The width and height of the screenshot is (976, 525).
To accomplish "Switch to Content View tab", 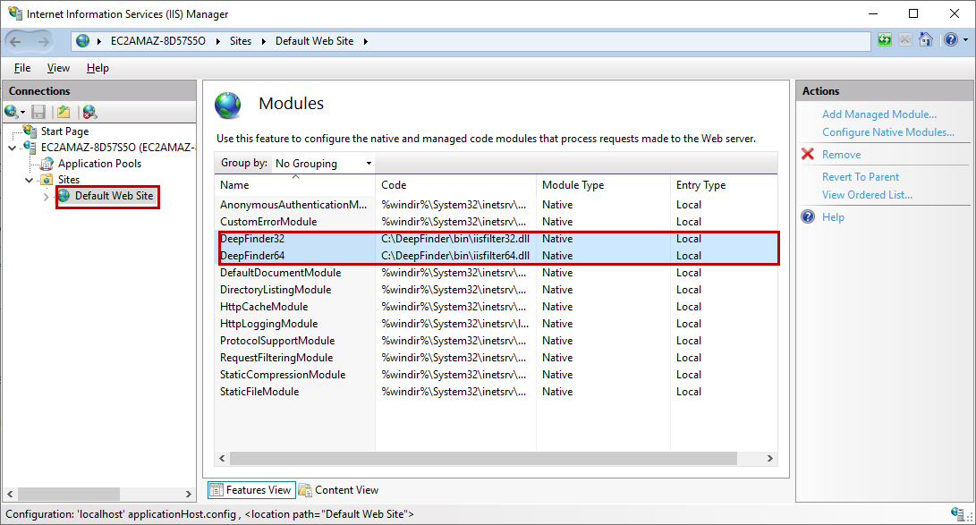I will [339, 490].
